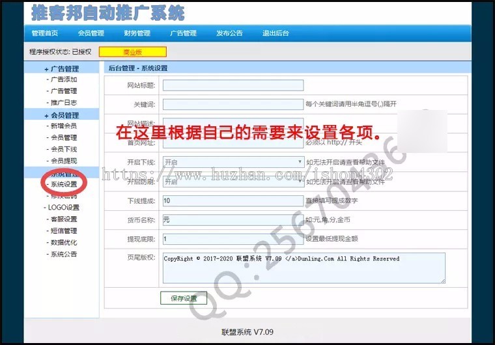Screen dimensions: 495x345
Task: Open 系统公告 in the sidebar
Action: pos(64,254)
